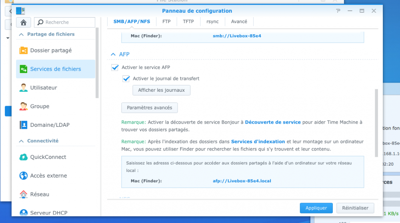This screenshot has width=400, height=223.
Task: Open QuickConnect cloud icon
Action: [24, 157]
